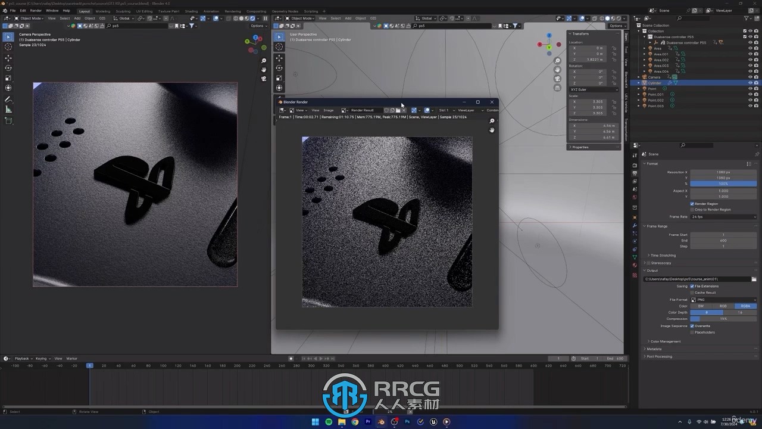Open the Frame Rate 24 fps dropdown
Viewport: 762px width, 429px height.
pyautogui.click(x=723, y=217)
